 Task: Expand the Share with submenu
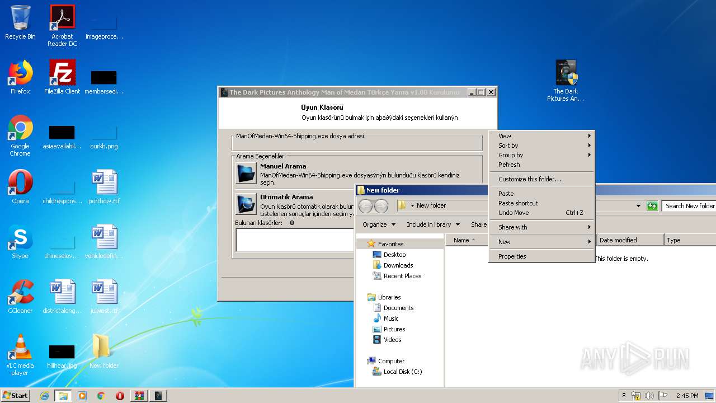[x=541, y=227]
